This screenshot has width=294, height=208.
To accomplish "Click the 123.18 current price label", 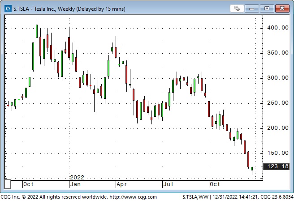I will [x=277, y=166].
